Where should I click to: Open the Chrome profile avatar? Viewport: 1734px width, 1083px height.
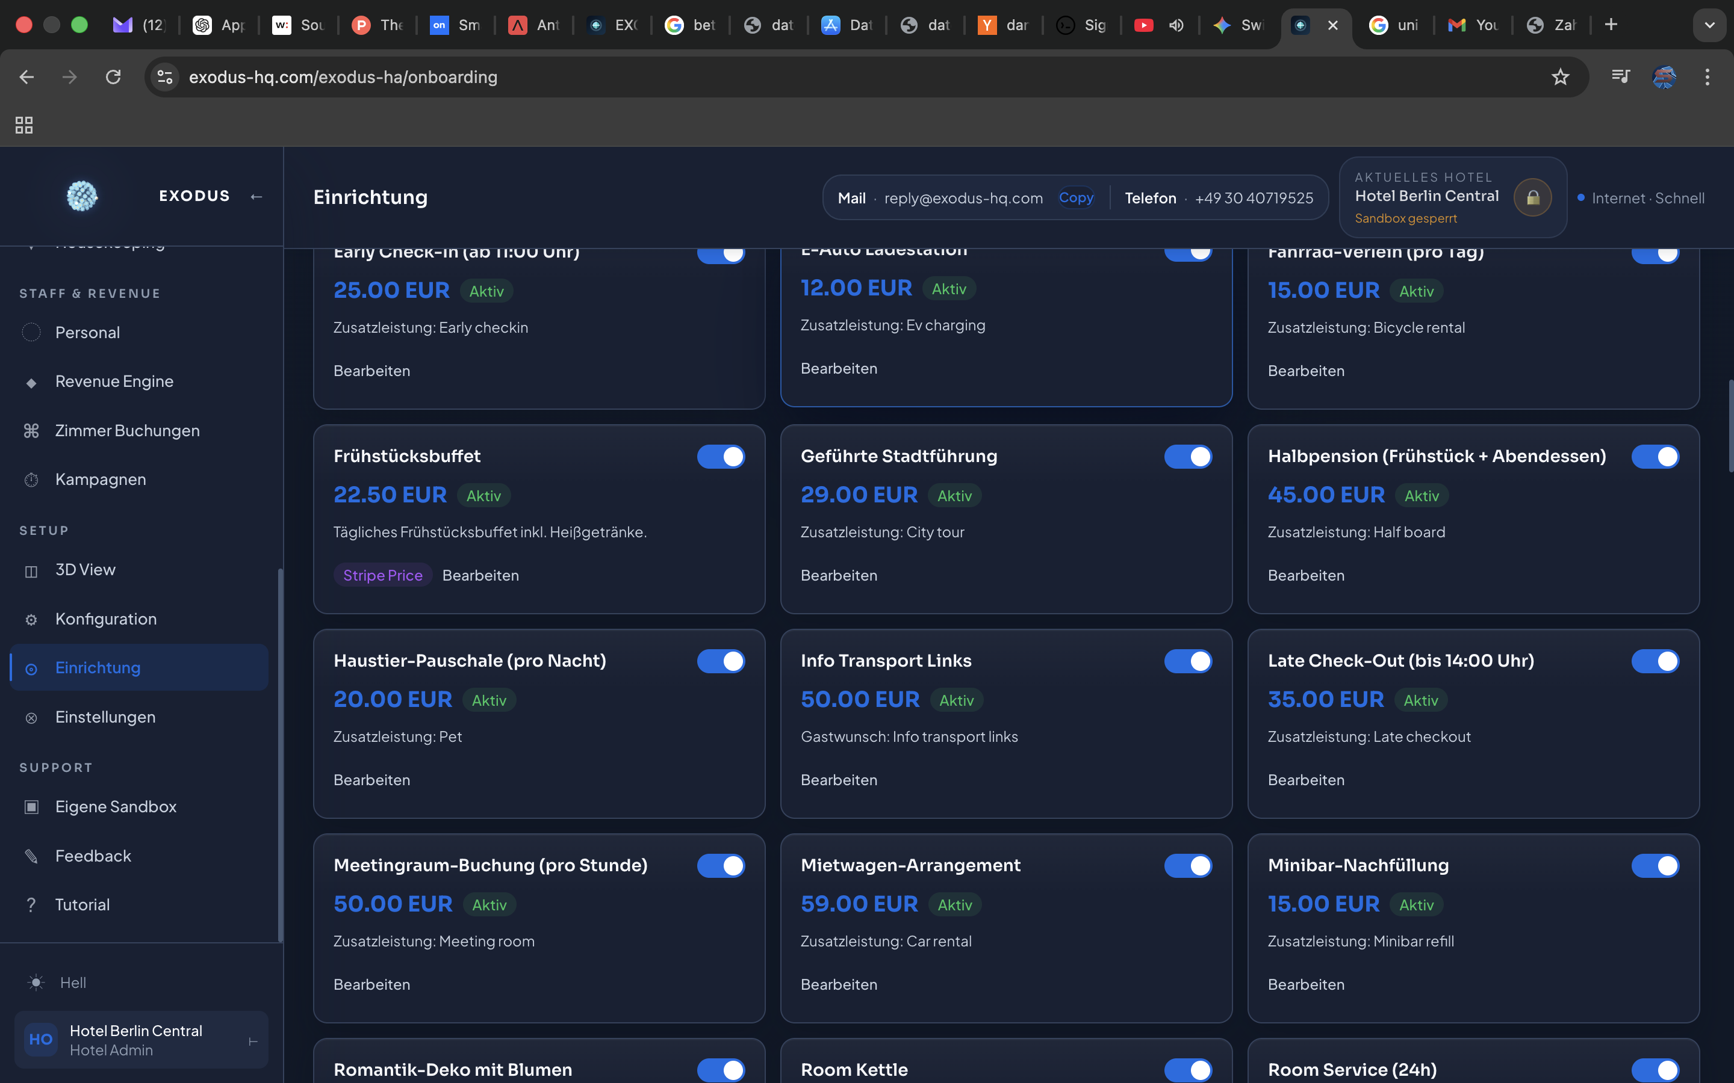click(x=1664, y=76)
